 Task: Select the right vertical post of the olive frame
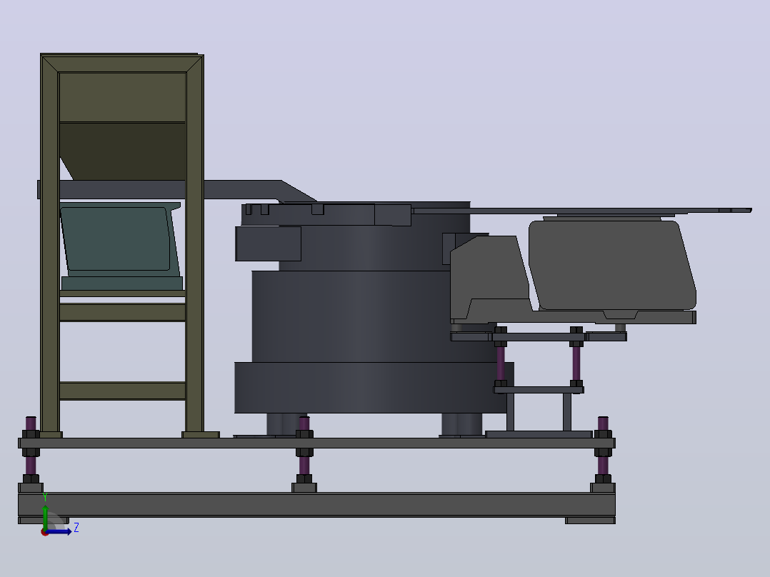[194, 246]
